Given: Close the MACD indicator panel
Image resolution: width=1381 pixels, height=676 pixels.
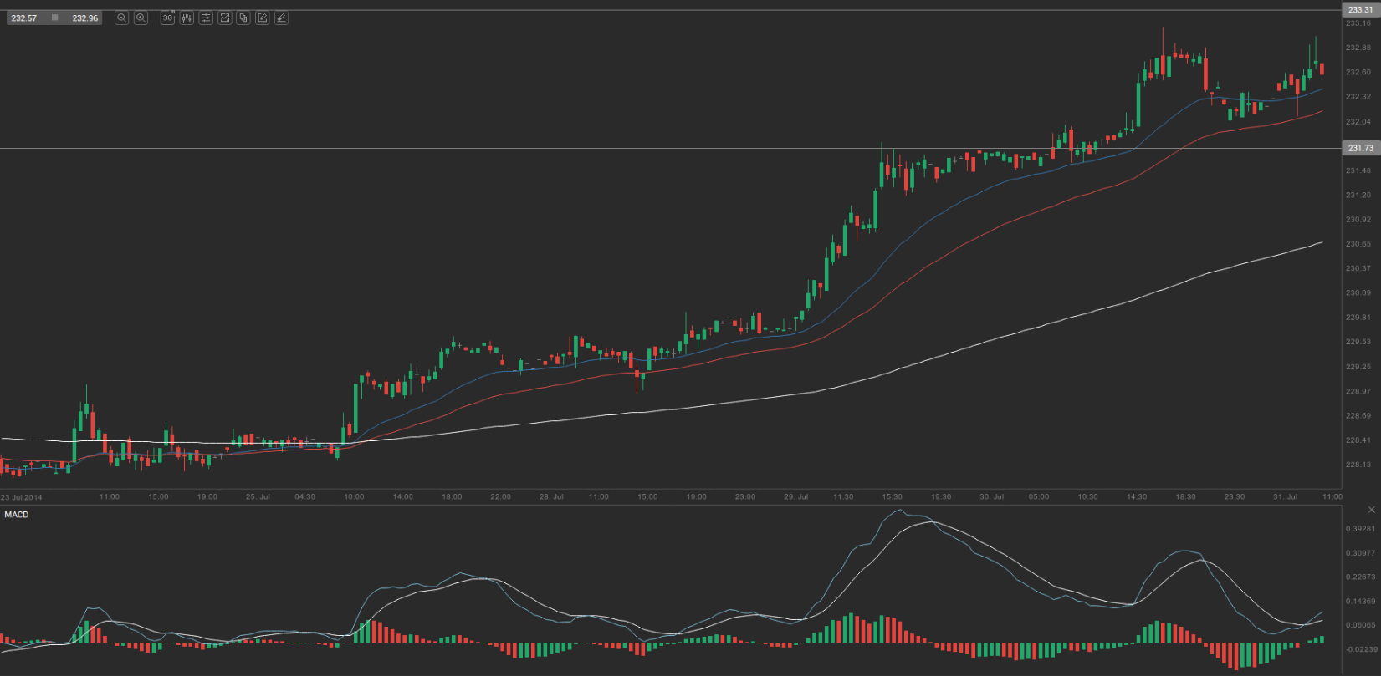Looking at the screenshot, I should point(1371,509).
